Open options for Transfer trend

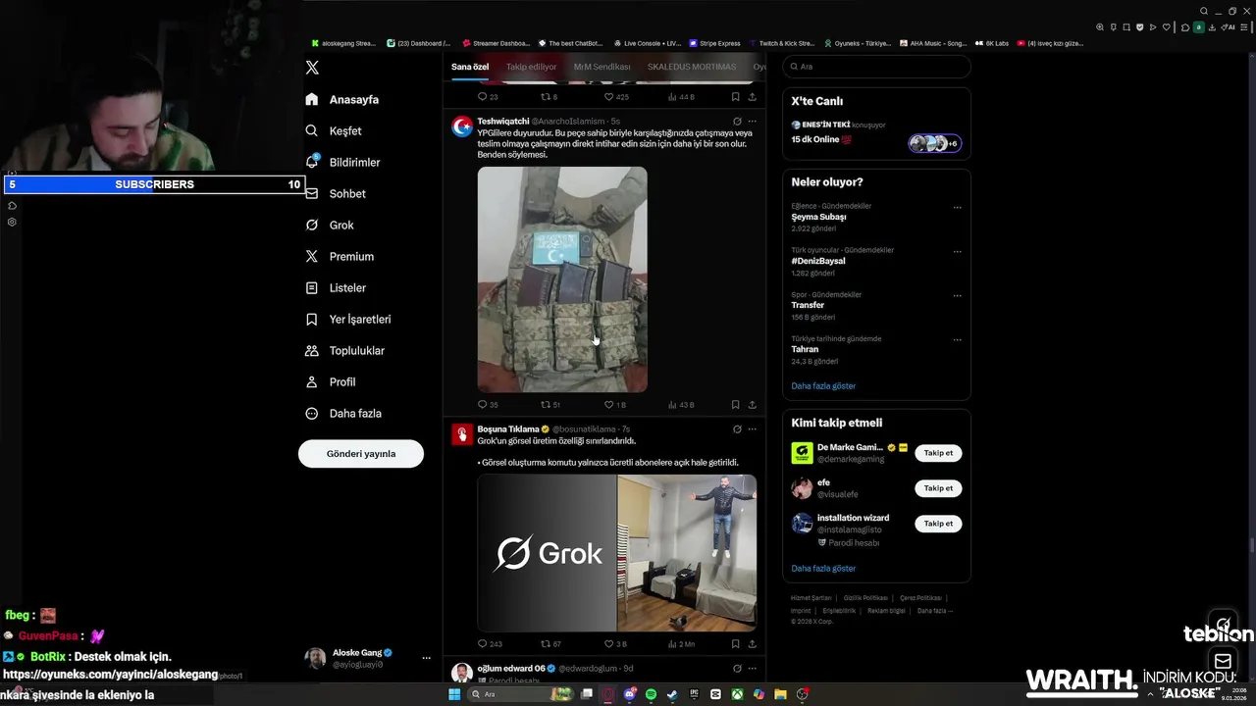[958, 296]
